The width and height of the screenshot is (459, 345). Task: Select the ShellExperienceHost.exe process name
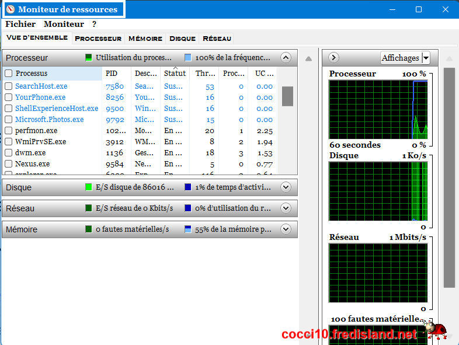[57, 108]
